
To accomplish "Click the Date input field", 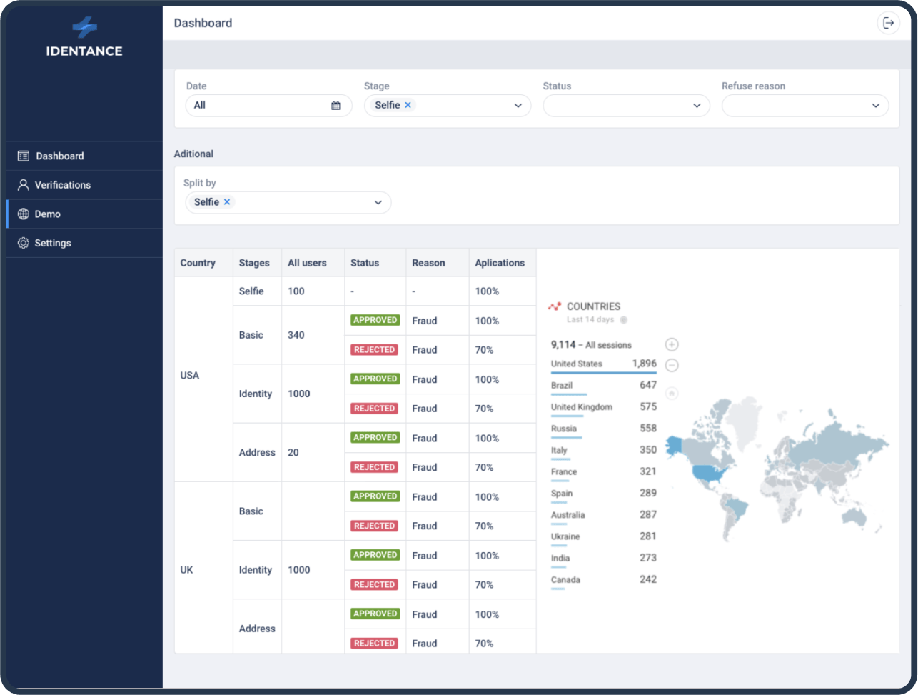I will coord(269,106).
